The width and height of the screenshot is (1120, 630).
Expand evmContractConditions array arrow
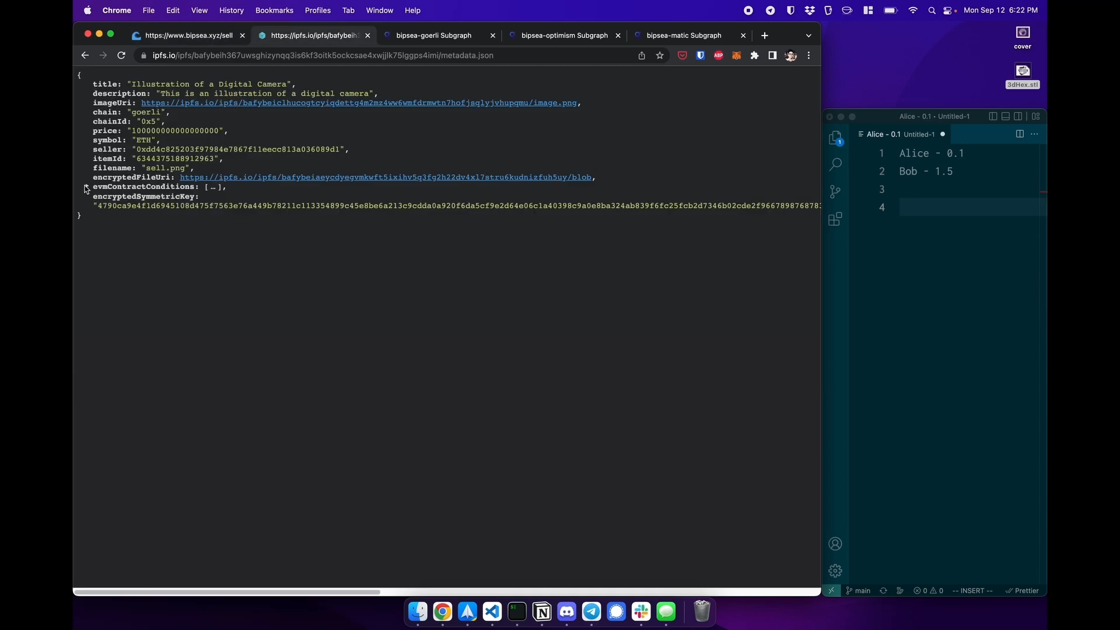point(86,187)
